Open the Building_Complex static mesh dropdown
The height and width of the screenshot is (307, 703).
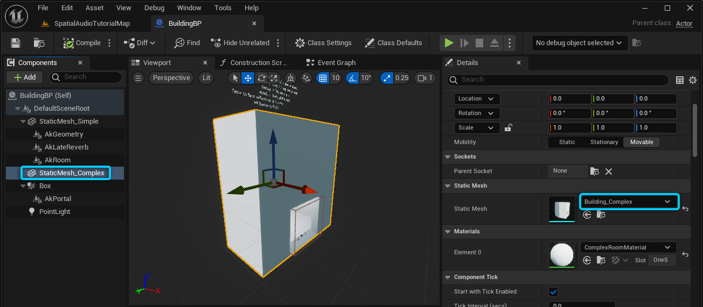pyautogui.click(x=628, y=202)
